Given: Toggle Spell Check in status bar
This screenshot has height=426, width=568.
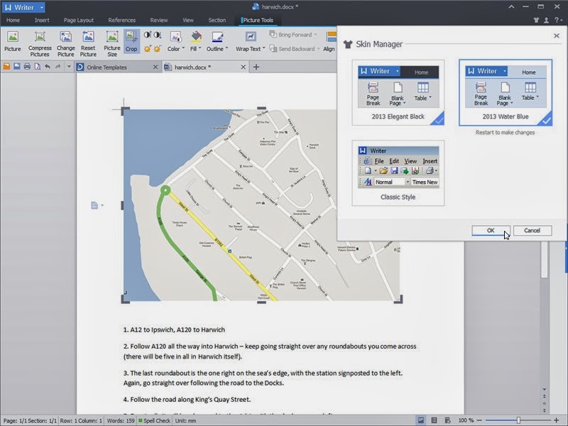Looking at the screenshot, I should (x=154, y=420).
